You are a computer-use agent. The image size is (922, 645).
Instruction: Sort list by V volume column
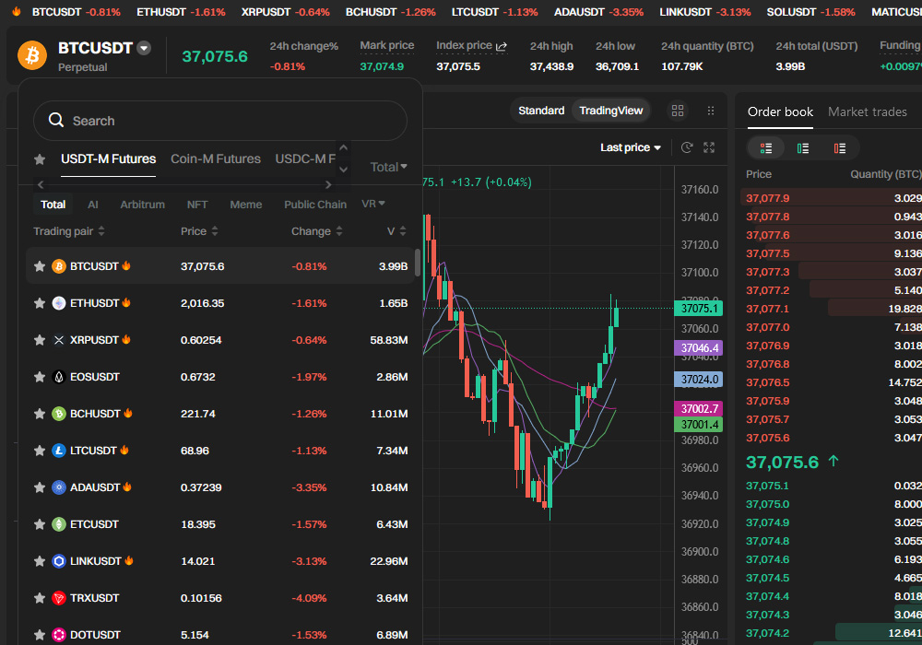coord(396,231)
